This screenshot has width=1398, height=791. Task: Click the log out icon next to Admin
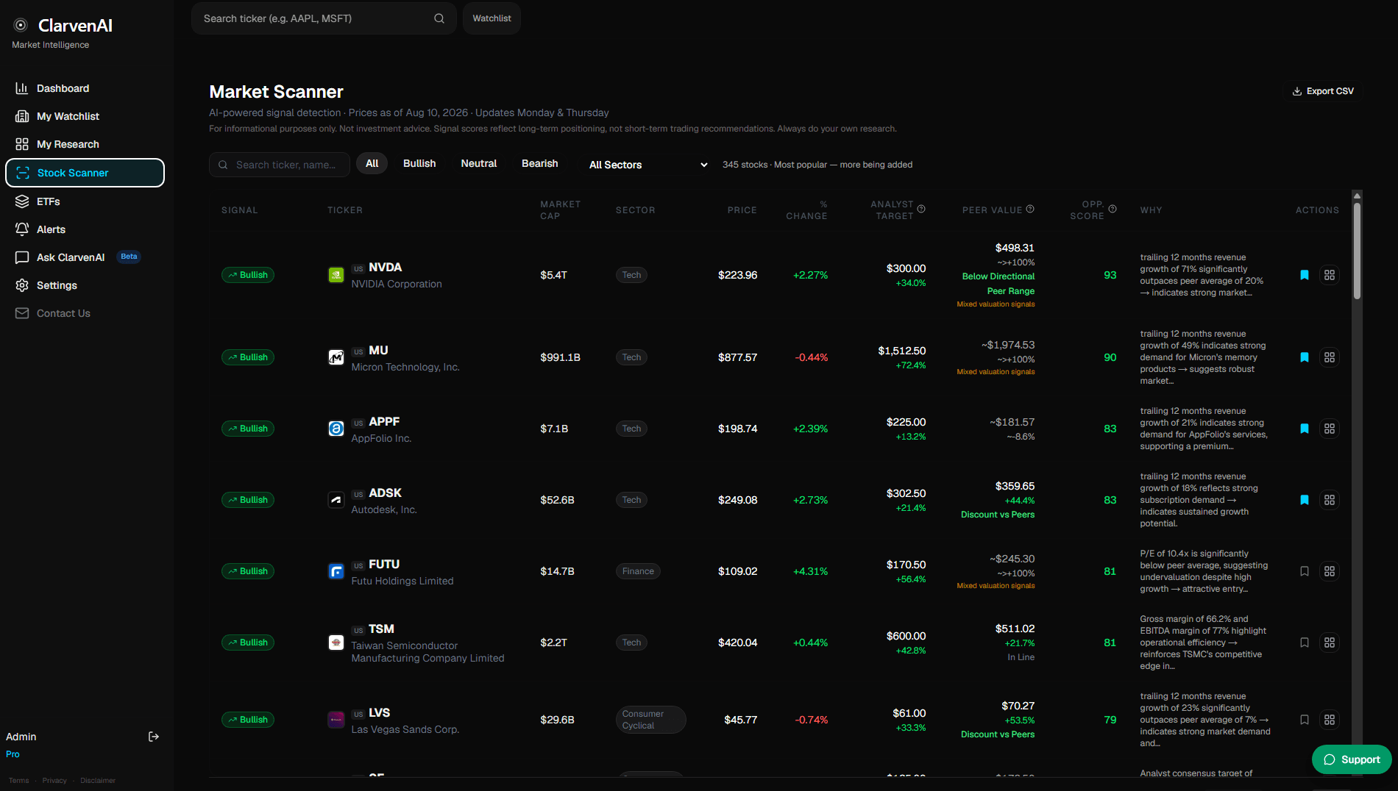coord(154,737)
